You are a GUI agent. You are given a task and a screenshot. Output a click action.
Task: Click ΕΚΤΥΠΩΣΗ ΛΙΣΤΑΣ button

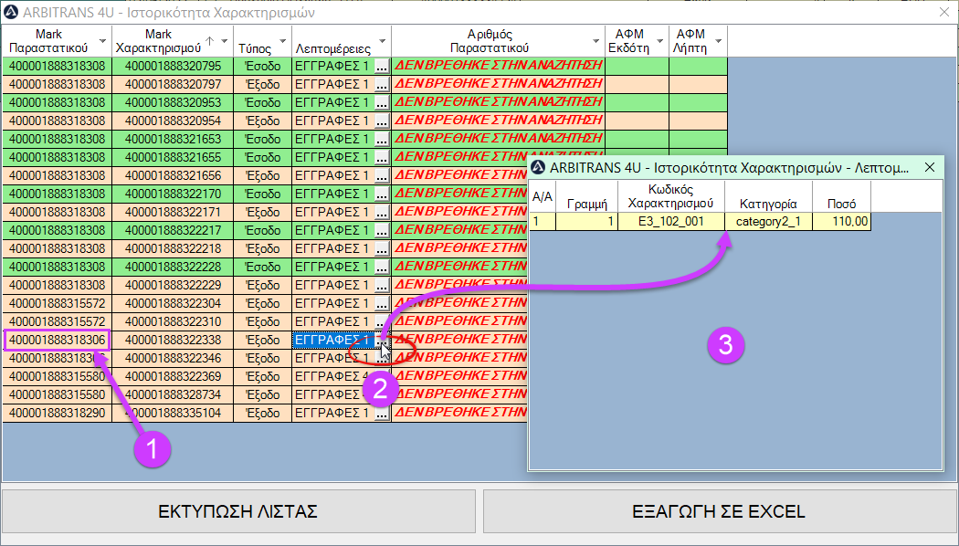pos(238,511)
